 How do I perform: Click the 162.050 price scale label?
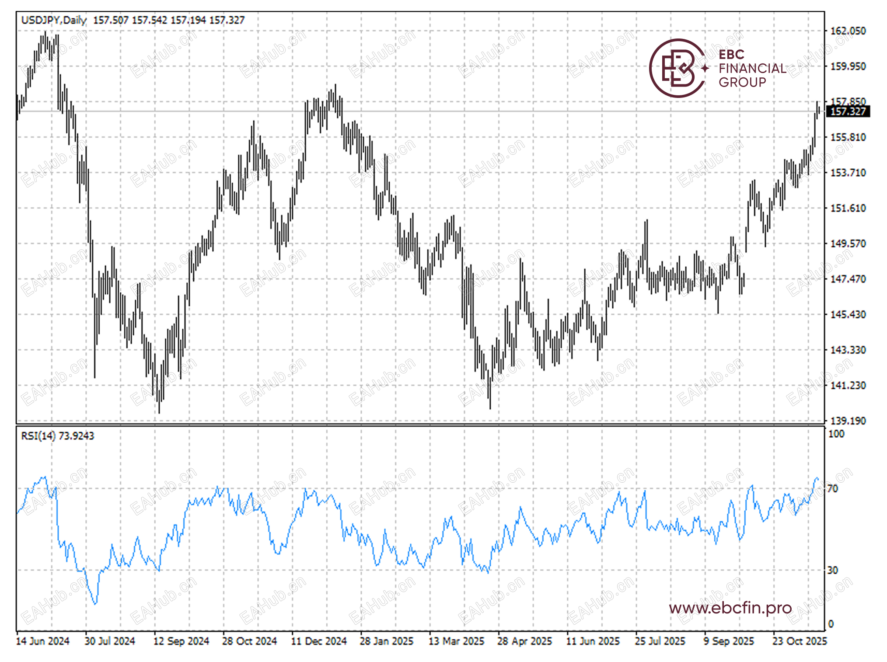pyautogui.click(x=848, y=31)
